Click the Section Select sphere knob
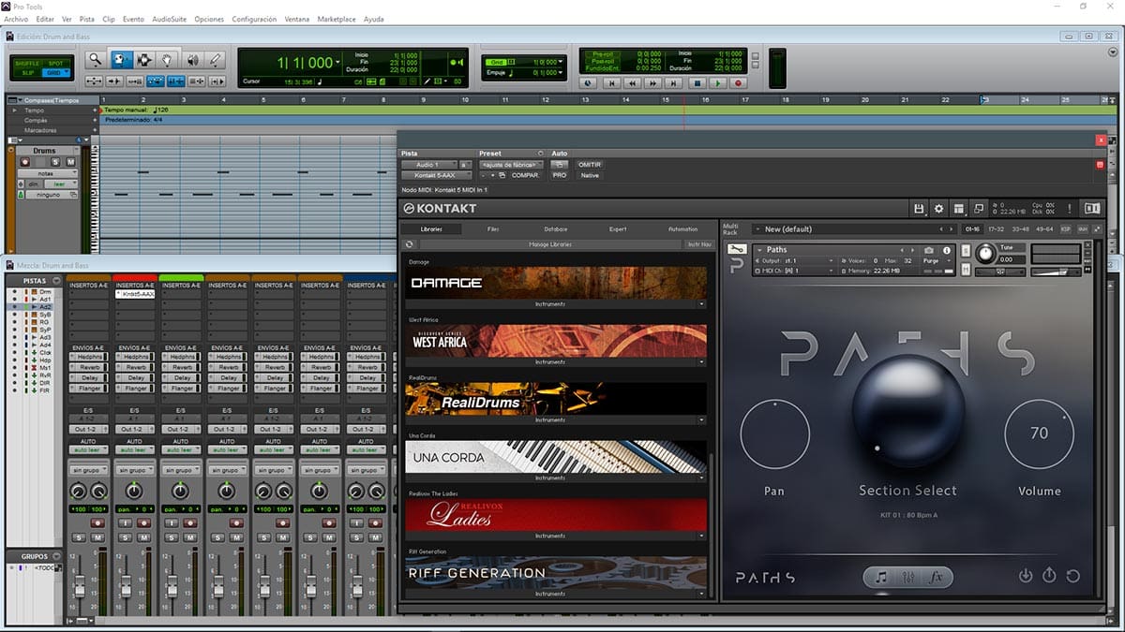The height and width of the screenshot is (632, 1125). pyautogui.click(x=908, y=411)
